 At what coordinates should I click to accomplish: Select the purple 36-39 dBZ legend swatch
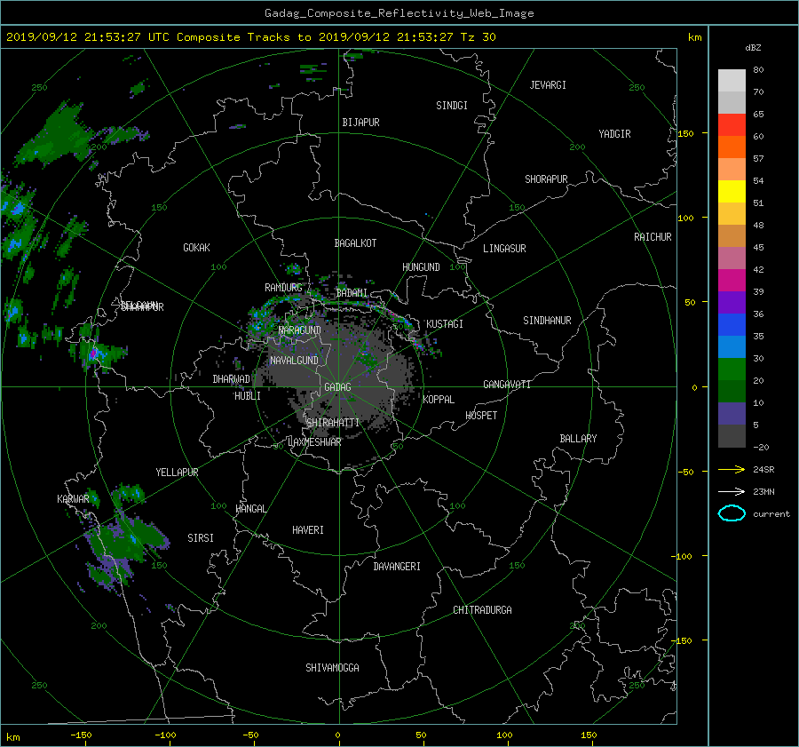click(732, 303)
